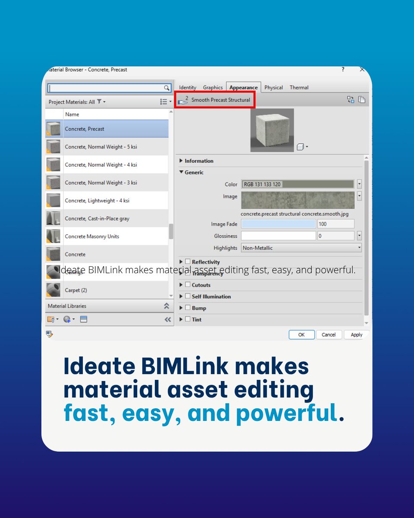Click the Glossiness value field 0
This screenshot has height=518, width=414.
coord(336,236)
